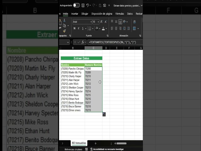Click the text Orientation icon

(x=124, y=22)
